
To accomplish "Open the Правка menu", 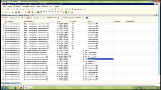I will coord(10,6).
